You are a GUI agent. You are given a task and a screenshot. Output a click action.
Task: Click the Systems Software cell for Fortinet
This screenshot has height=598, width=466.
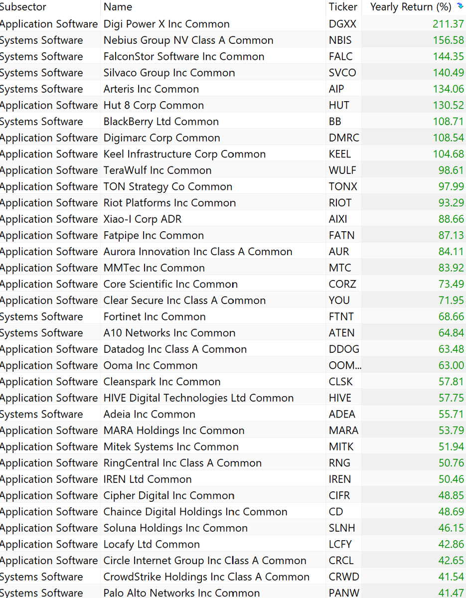tap(41, 316)
